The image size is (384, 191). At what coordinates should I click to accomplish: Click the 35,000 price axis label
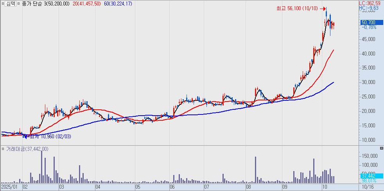(x=369, y=68)
